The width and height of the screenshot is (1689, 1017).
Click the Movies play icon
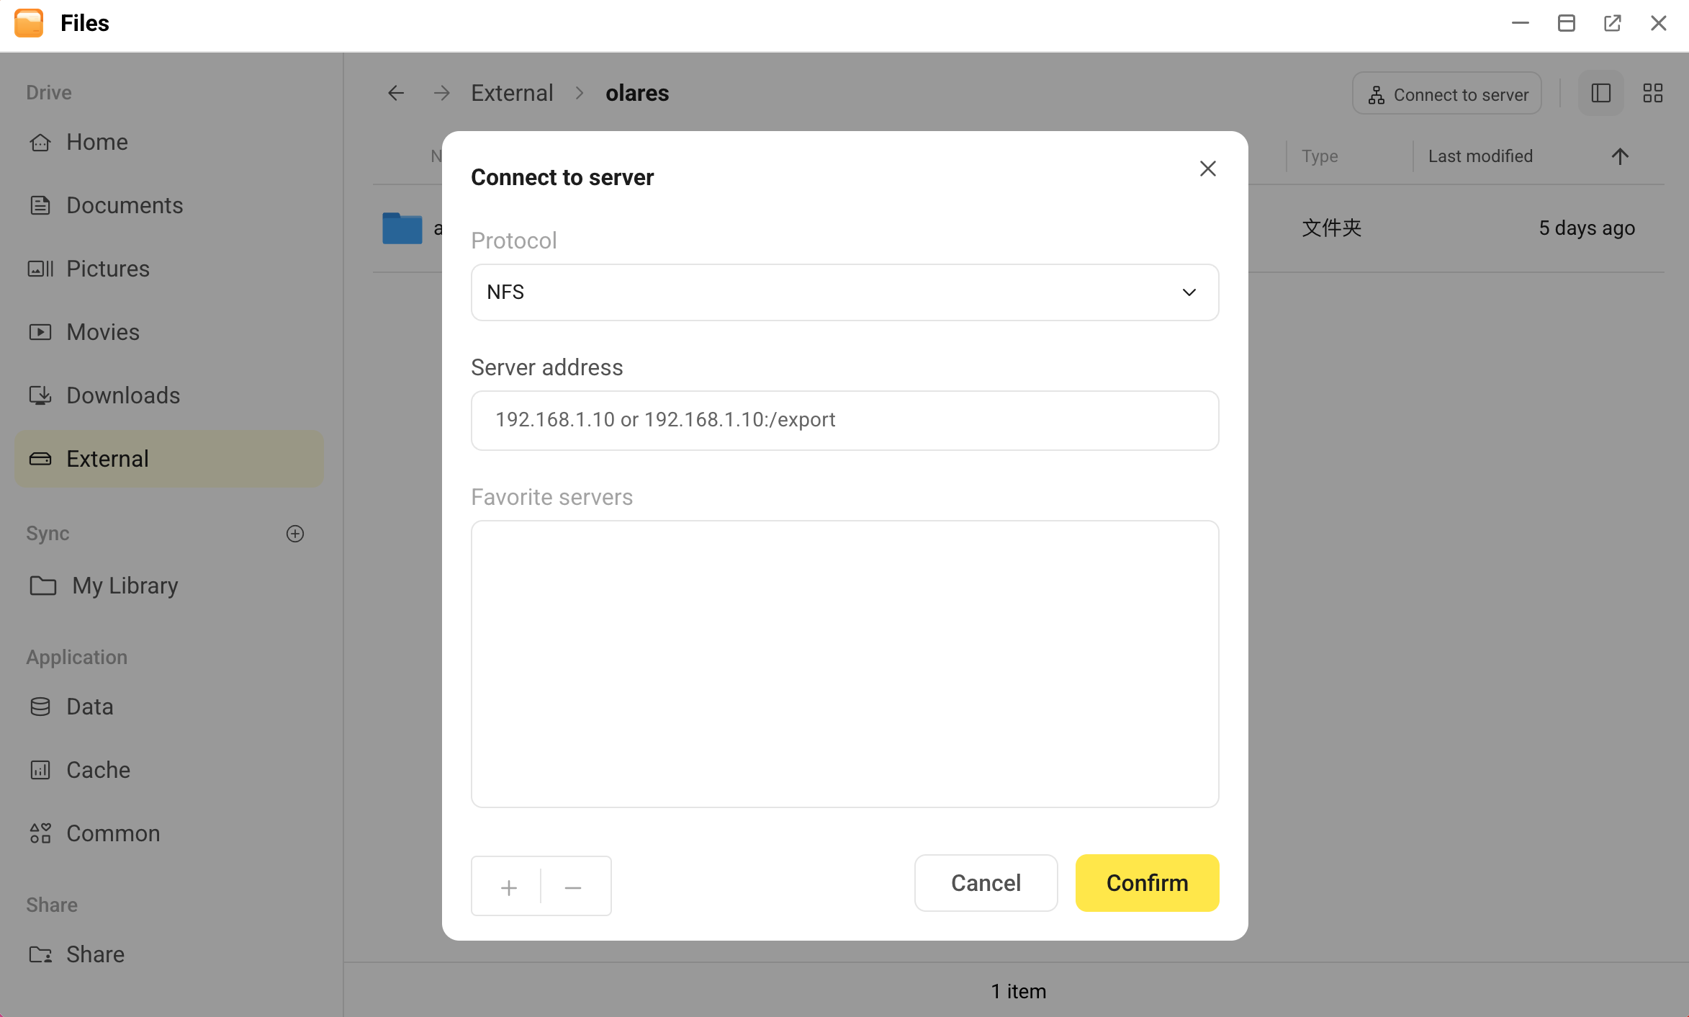click(x=40, y=332)
